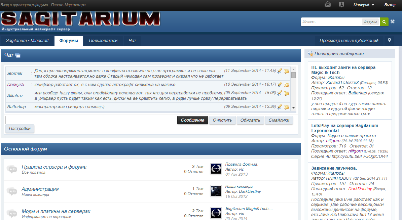The image size is (402, 220).
Task: Click avatar beside Правила форума last post
Action: coord(216,169)
